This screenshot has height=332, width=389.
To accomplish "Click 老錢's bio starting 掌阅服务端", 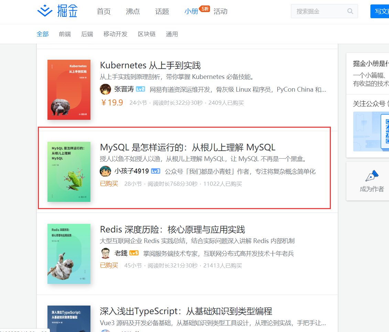I will (218, 253).
